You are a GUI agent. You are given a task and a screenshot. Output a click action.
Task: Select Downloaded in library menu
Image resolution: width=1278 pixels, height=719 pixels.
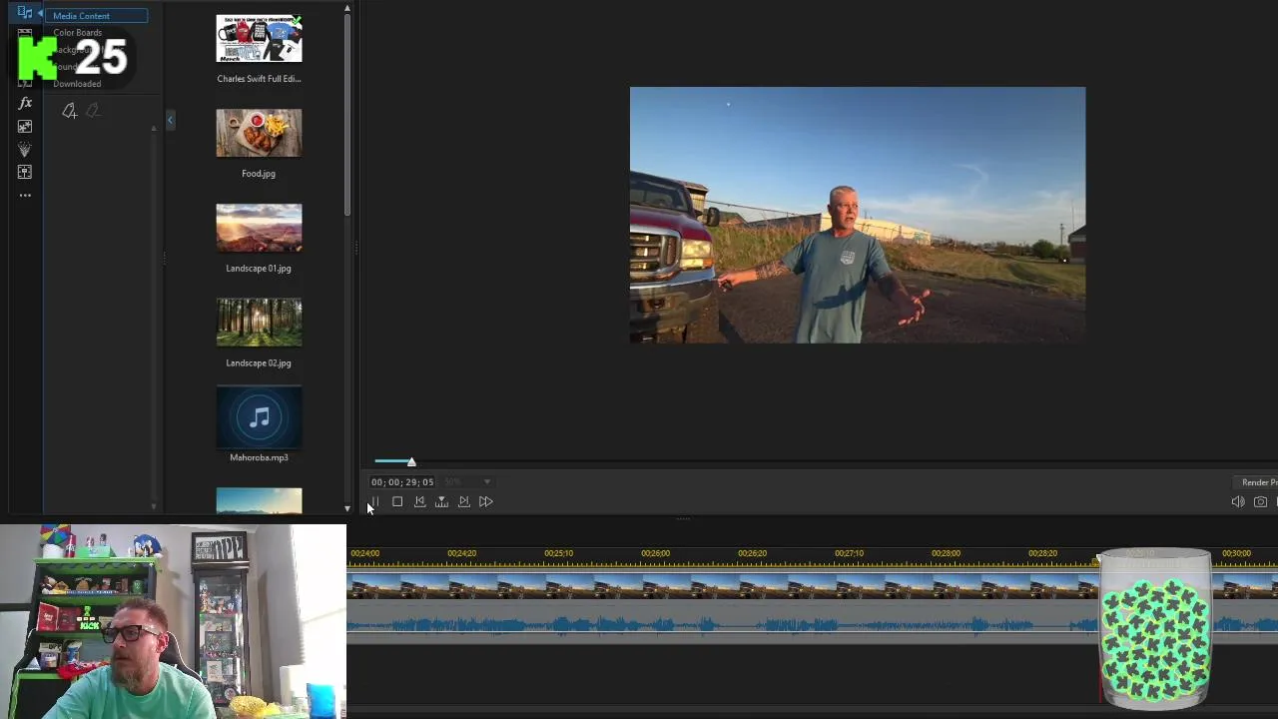(77, 84)
